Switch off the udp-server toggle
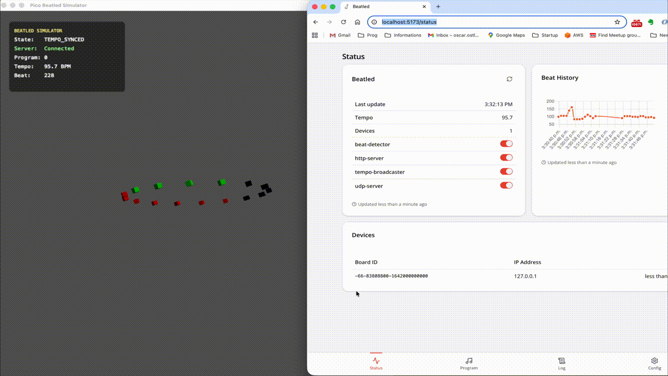The width and height of the screenshot is (668, 376). (x=506, y=185)
